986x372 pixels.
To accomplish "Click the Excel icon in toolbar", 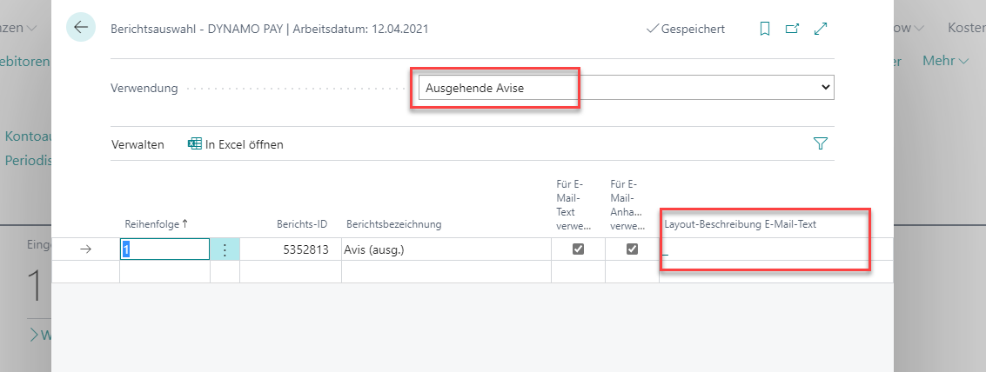I will 195,144.
